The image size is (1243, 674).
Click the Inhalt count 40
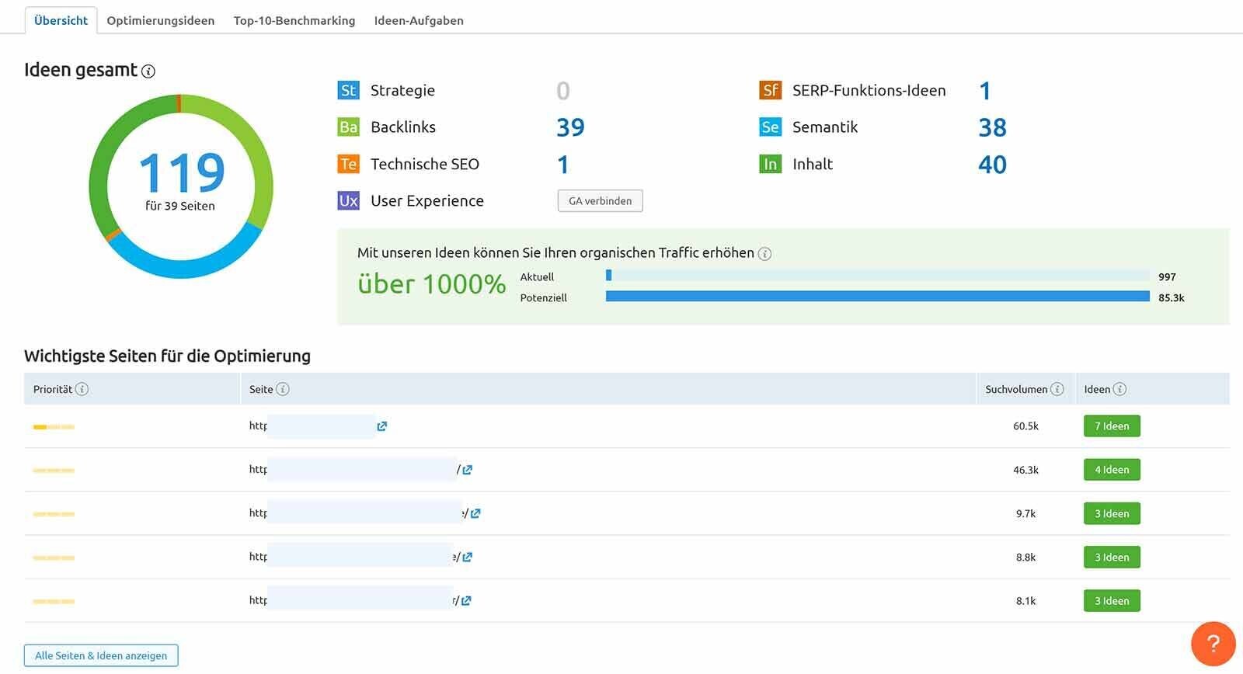point(992,164)
